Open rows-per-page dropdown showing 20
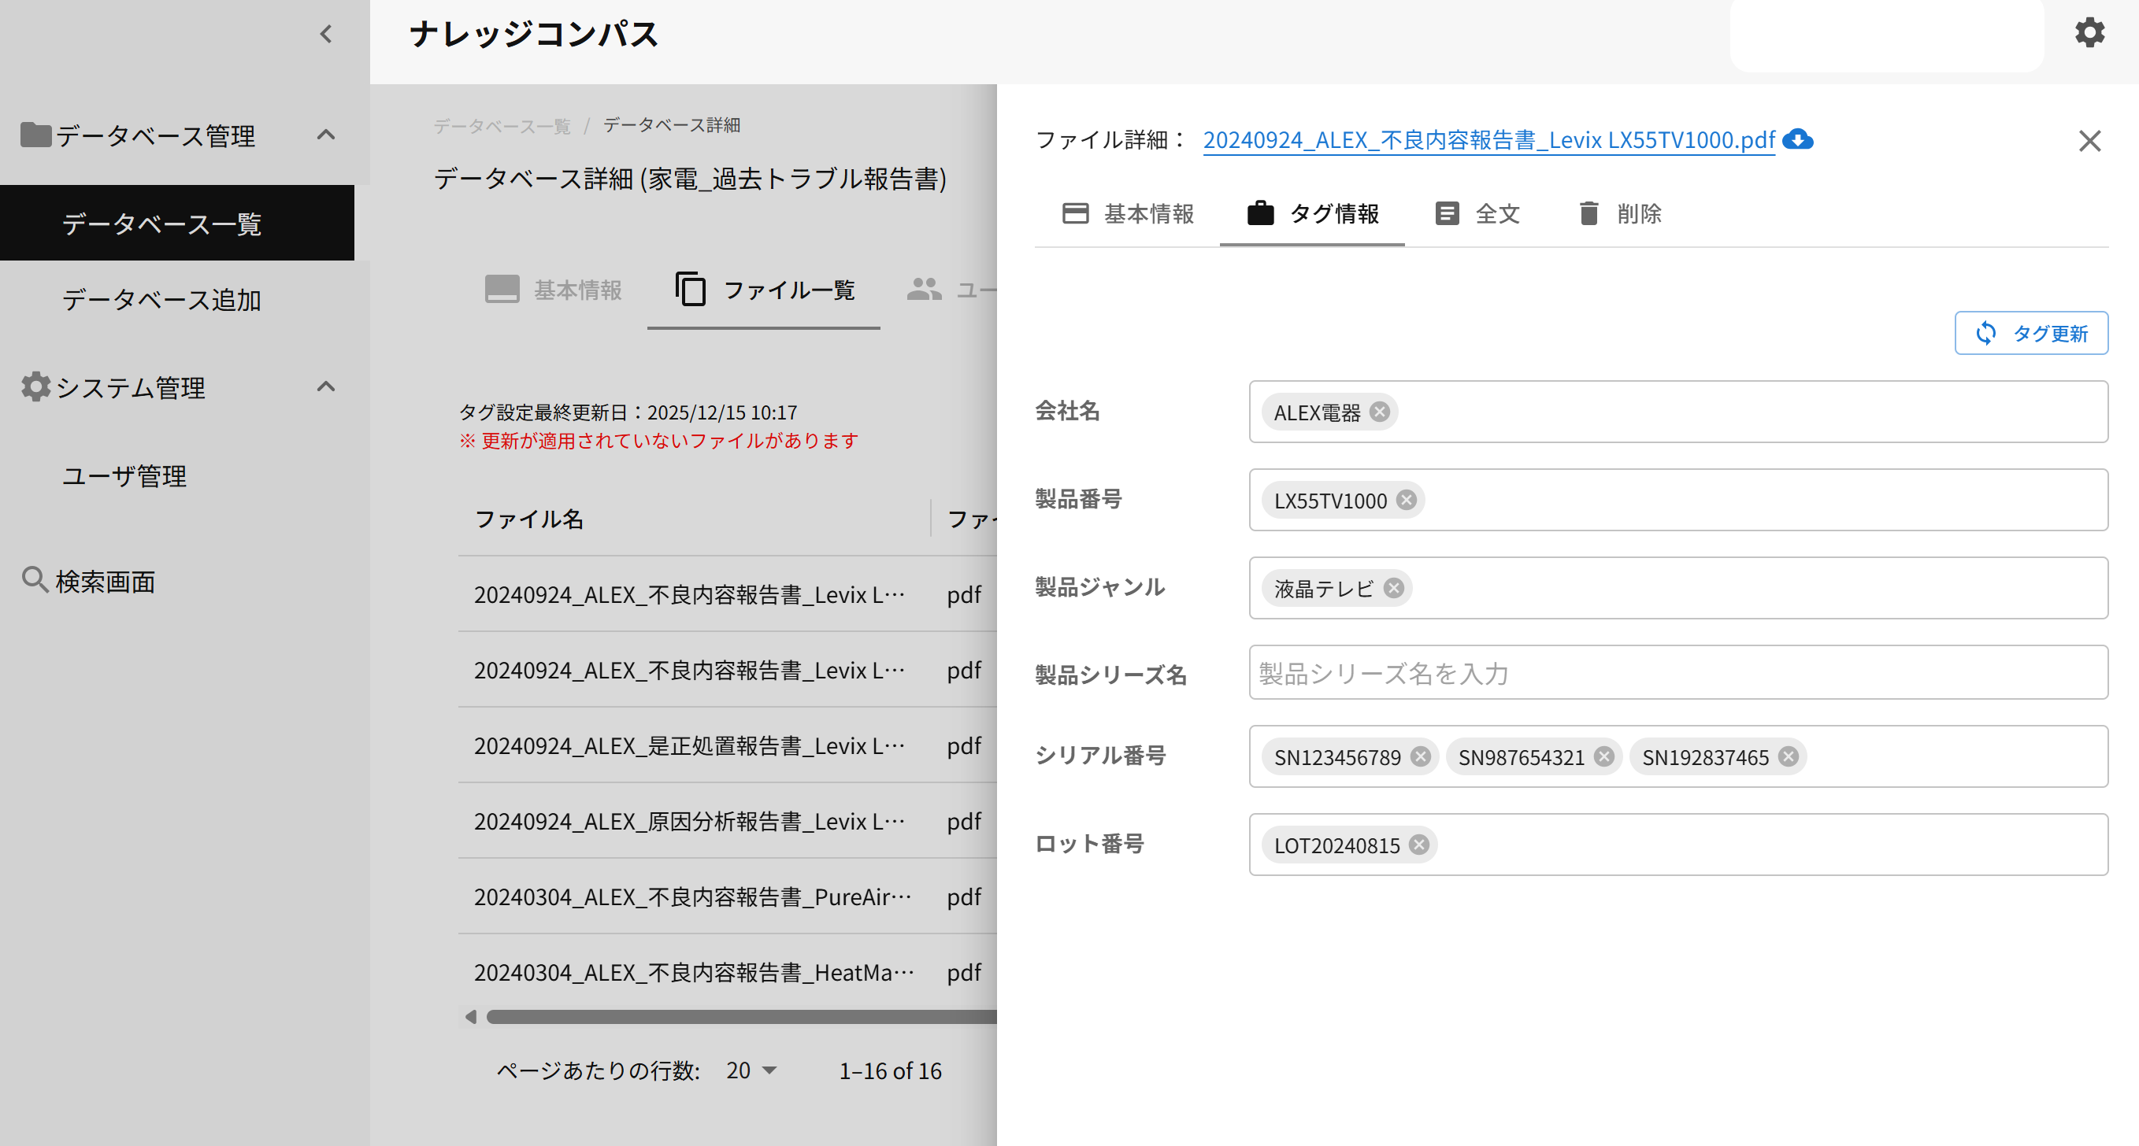2139x1146 pixels. [751, 1070]
